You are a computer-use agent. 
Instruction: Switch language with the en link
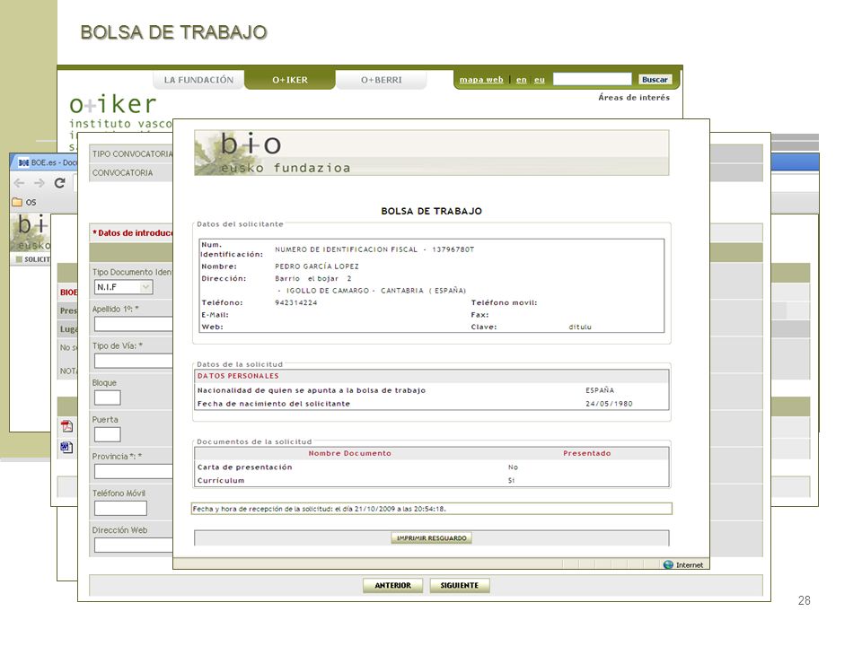[521, 80]
